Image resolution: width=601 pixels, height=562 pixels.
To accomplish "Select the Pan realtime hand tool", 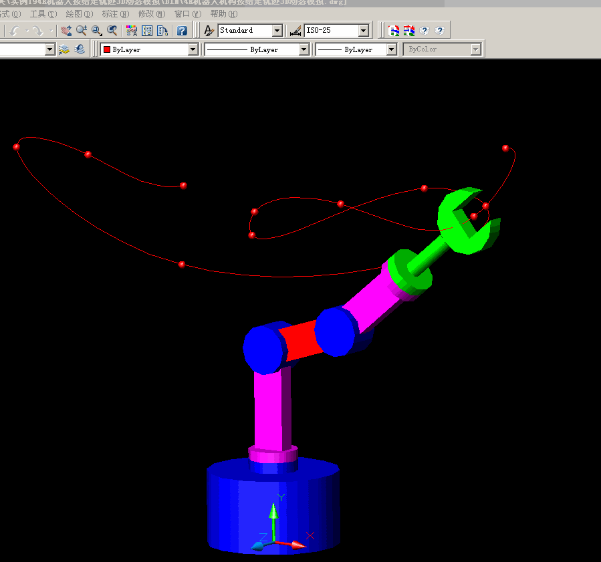I will (66, 31).
